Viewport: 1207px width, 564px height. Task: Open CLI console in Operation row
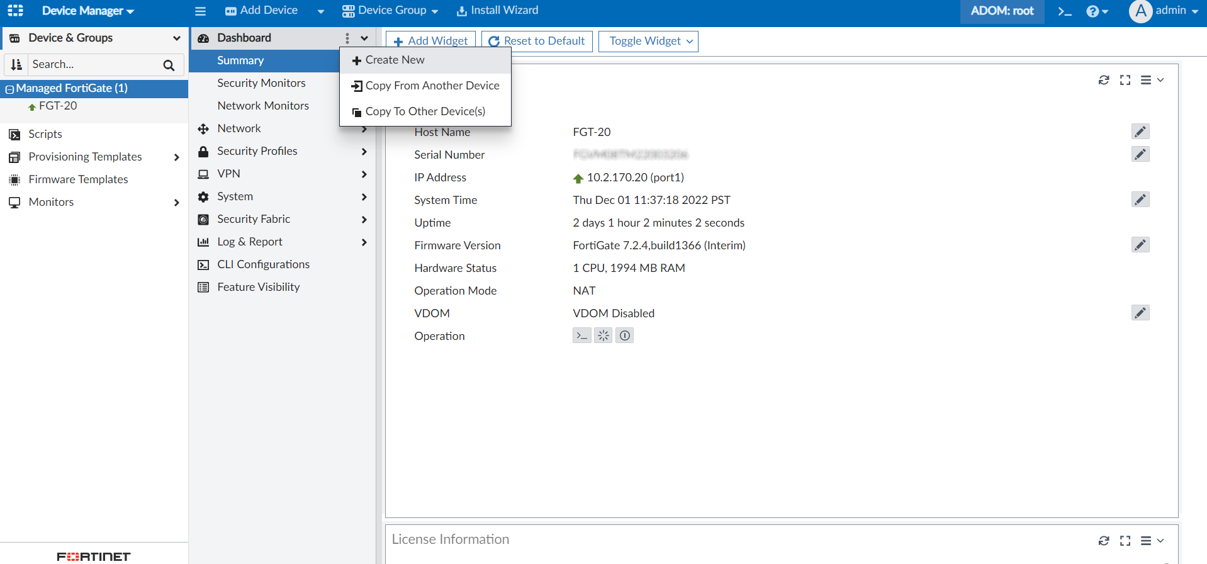coord(581,336)
